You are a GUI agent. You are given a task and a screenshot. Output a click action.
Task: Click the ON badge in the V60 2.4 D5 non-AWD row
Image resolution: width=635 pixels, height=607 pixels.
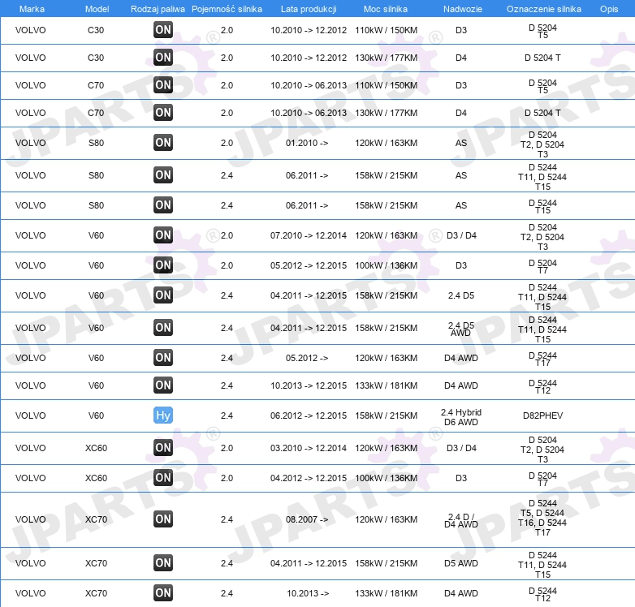[163, 295]
